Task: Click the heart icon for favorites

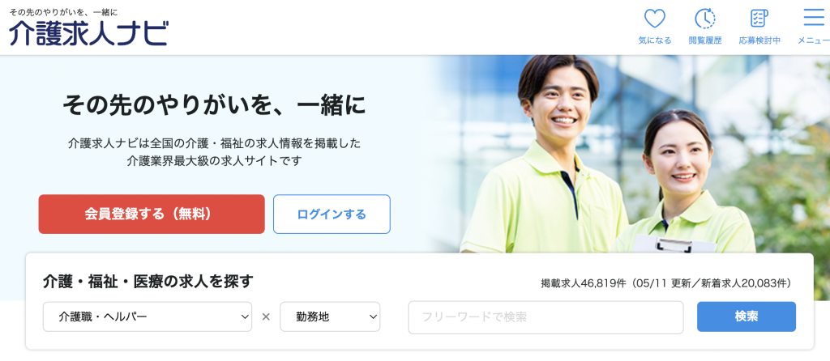Action: pyautogui.click(x=655, y=19)
